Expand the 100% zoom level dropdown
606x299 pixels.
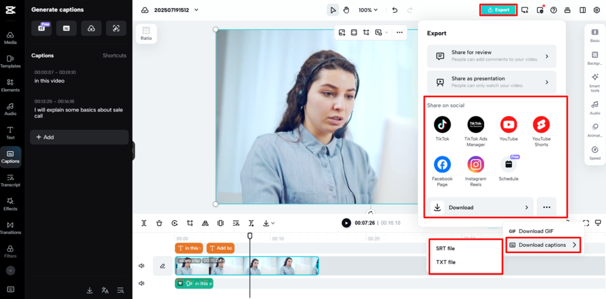point(368,10)
